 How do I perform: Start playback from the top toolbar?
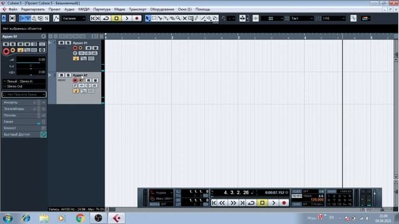pos(127,18)
